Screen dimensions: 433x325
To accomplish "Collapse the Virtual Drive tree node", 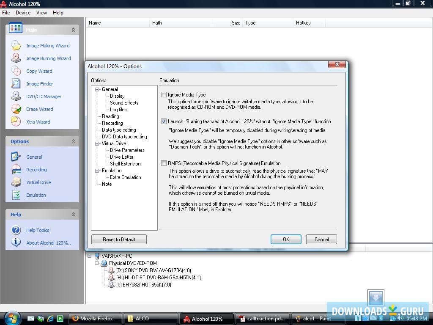I will pos(97,143).
